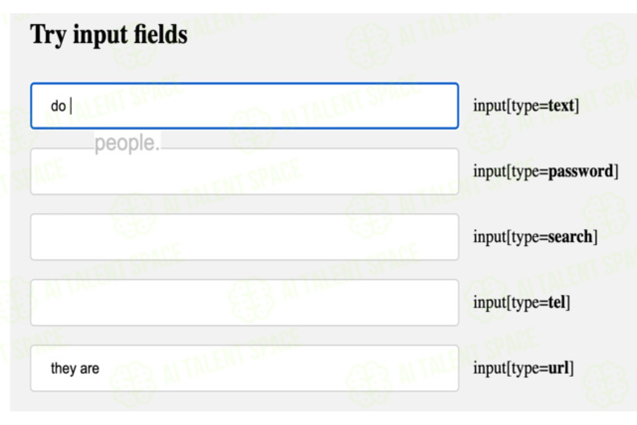
Task: Click the input[type=text] label
Action: [x=526, y=105]
